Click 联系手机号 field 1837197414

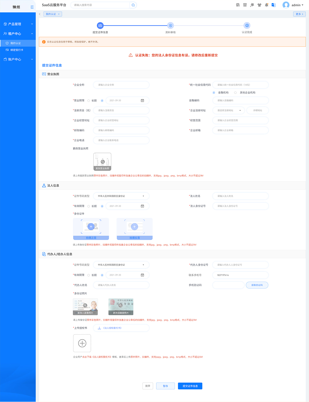[241, 275]
